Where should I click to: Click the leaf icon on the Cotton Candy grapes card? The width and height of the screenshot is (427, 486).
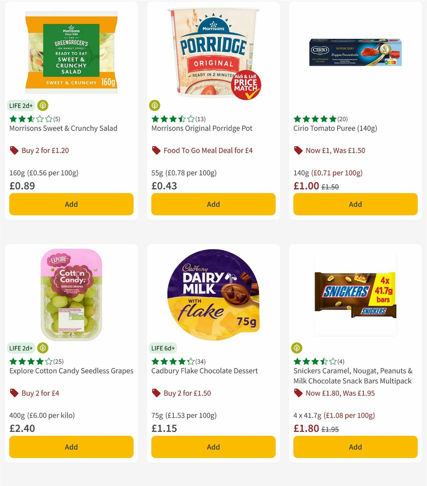point(42,348)
